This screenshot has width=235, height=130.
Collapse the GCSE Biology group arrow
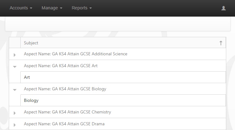(x=15, y=90)
